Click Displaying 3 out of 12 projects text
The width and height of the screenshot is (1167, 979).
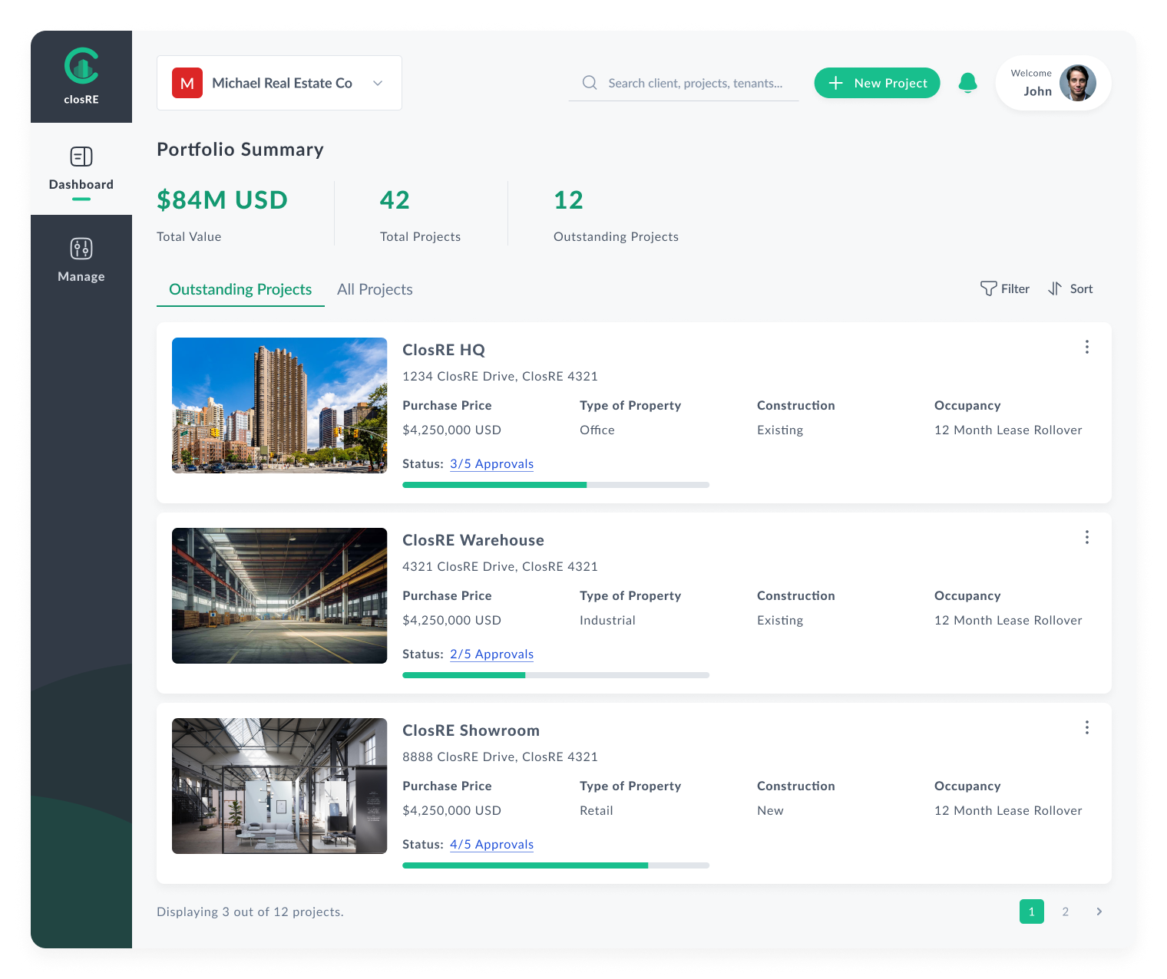[250, 911]
